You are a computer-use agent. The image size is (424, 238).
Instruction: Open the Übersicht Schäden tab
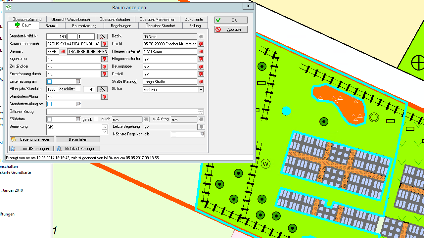115,20
